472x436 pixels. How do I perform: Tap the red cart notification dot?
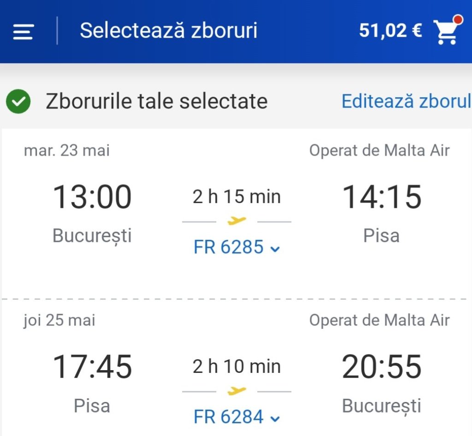(x=458, y=20)
